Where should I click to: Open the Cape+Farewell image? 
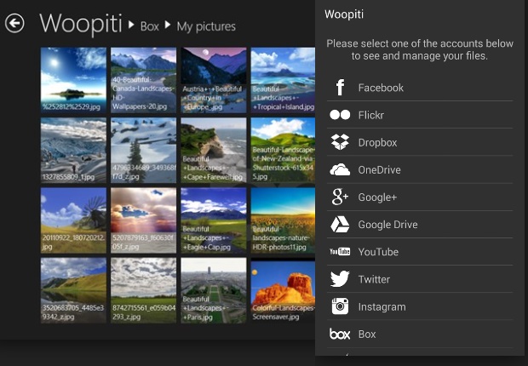[214, 150]
